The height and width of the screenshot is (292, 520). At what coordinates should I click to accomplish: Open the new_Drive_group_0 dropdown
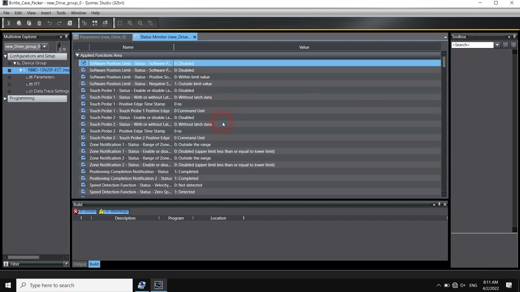(x=44, y=46)
